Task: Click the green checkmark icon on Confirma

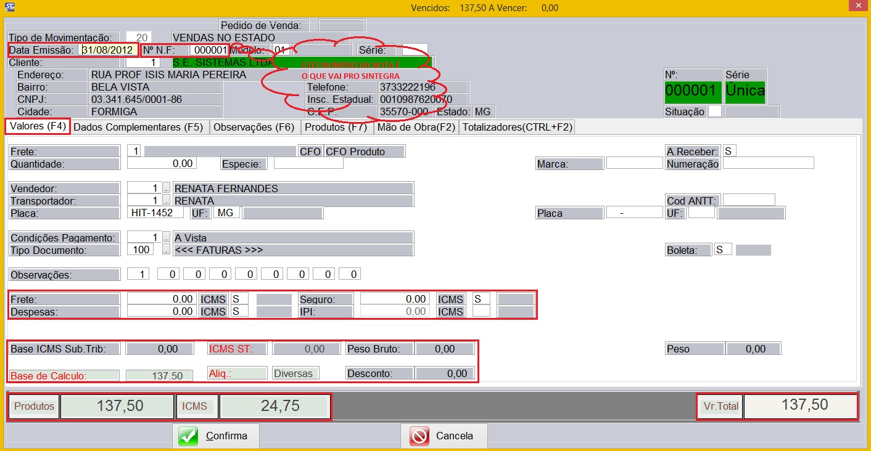Action: point(188,436)
